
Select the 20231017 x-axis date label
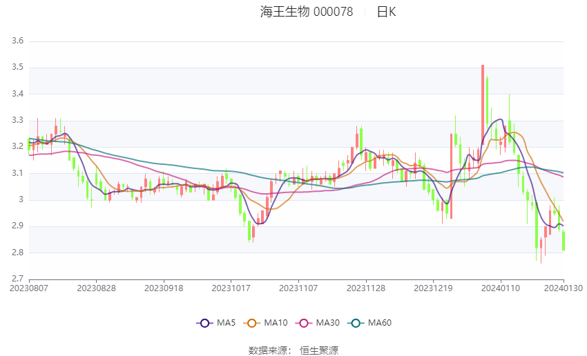tap(231, 288)
